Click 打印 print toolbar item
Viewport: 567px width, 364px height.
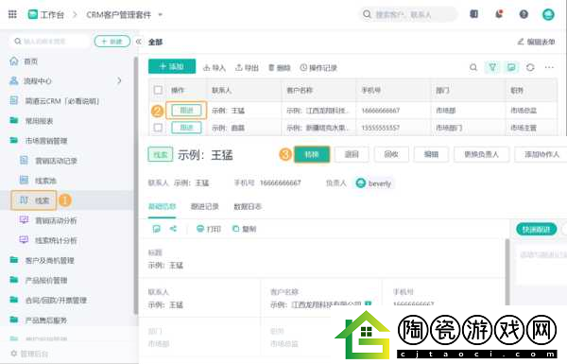tap(209, 229)
